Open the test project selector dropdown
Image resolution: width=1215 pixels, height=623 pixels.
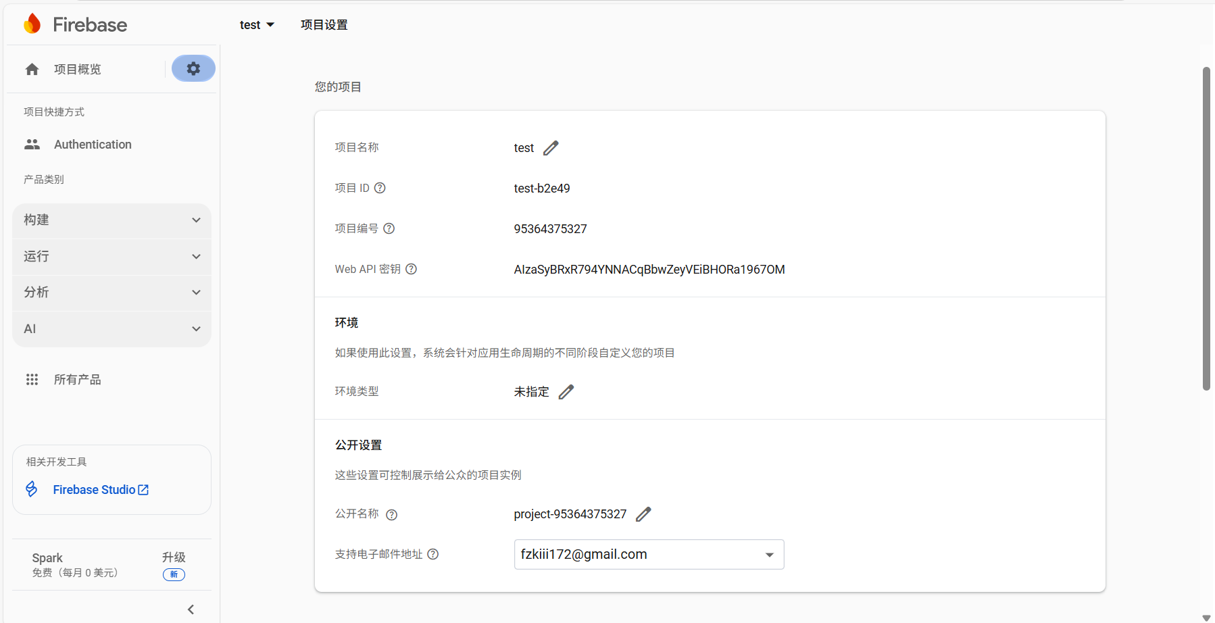pos(257,25)
